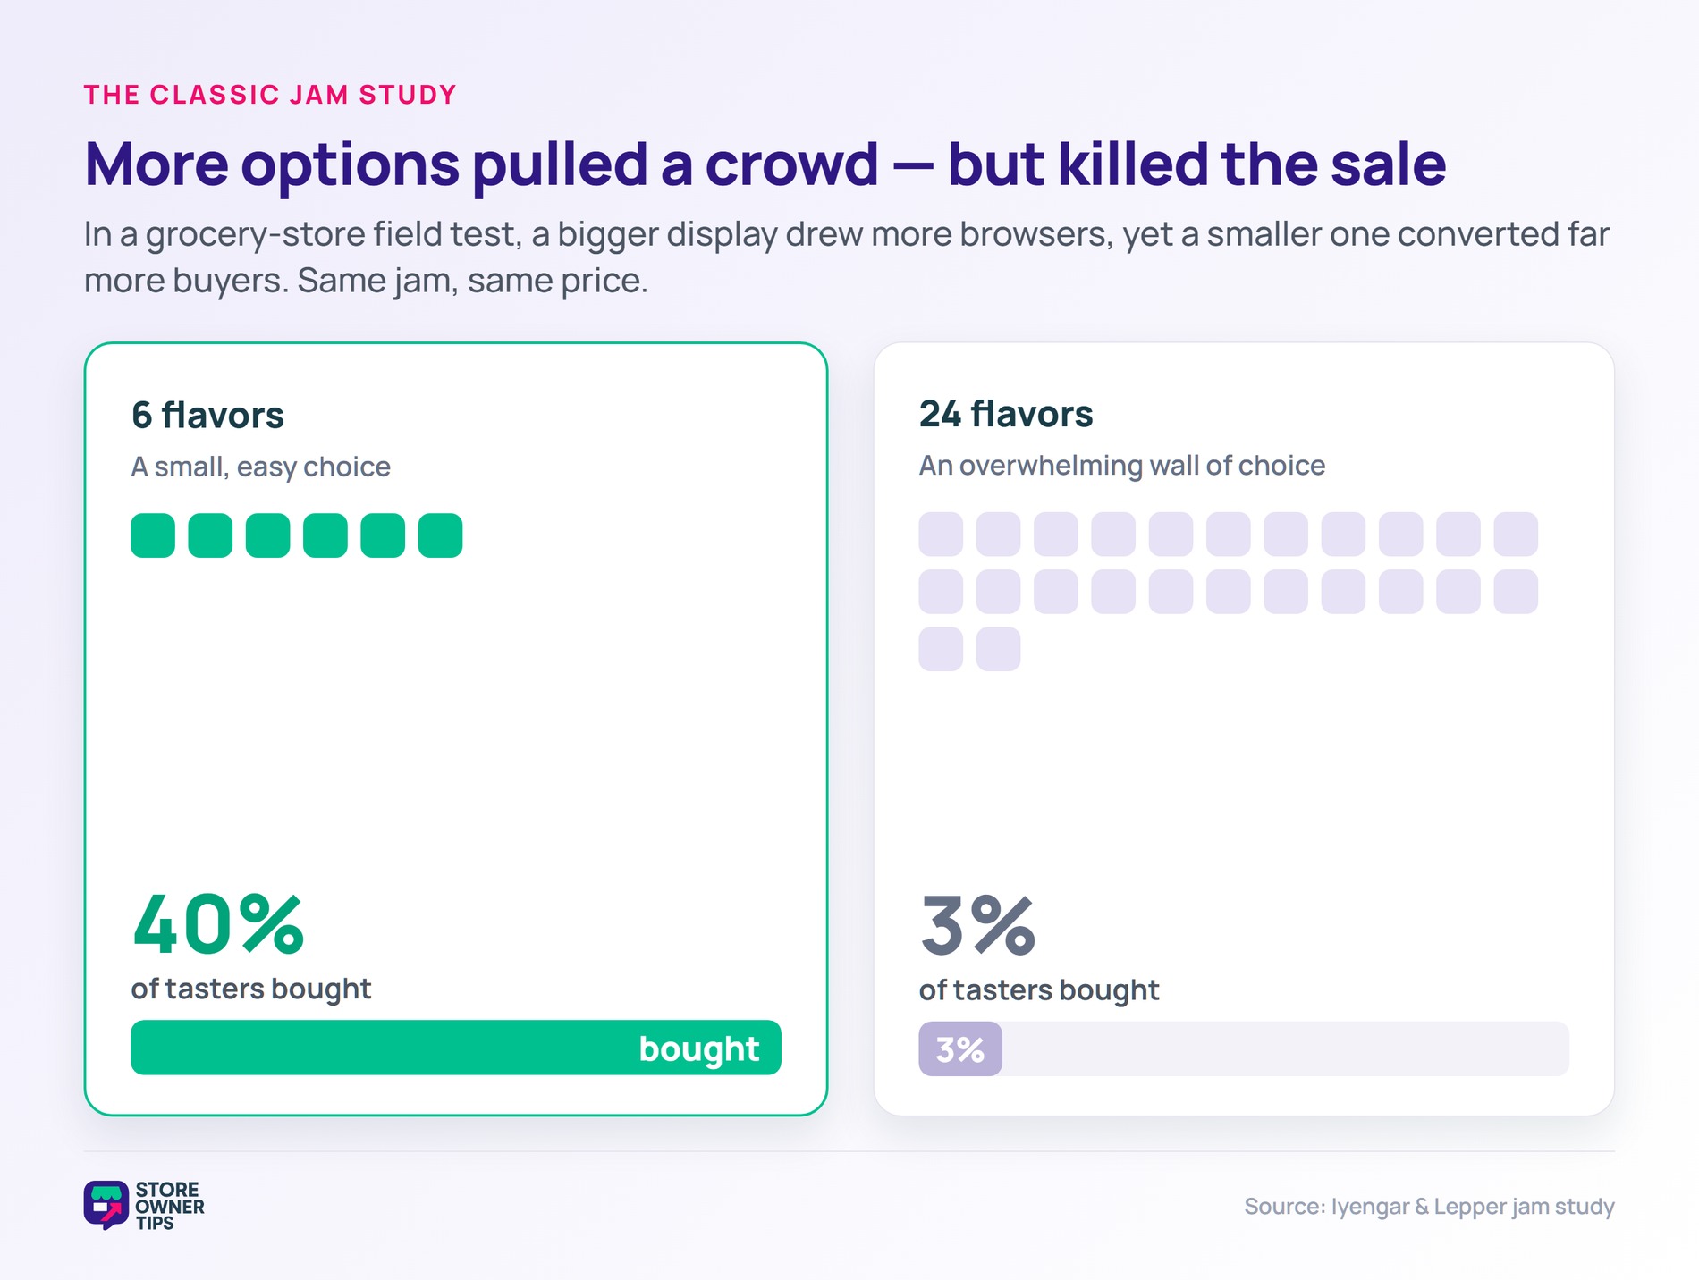
Task: Select the '24 flavors' card heading
Action: [1006, 414]
